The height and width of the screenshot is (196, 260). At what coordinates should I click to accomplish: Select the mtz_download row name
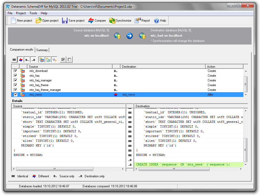(38, 71)
